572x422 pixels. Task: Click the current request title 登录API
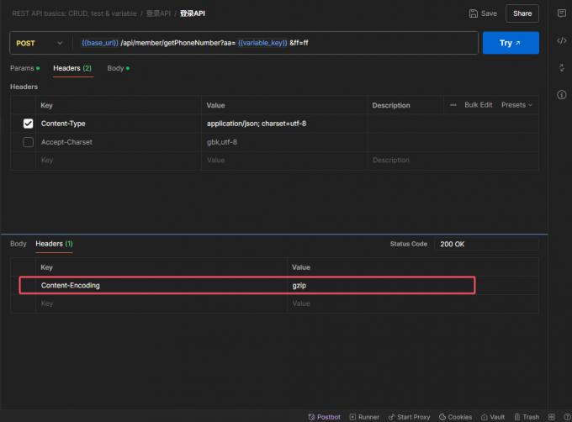click(193, 13)
